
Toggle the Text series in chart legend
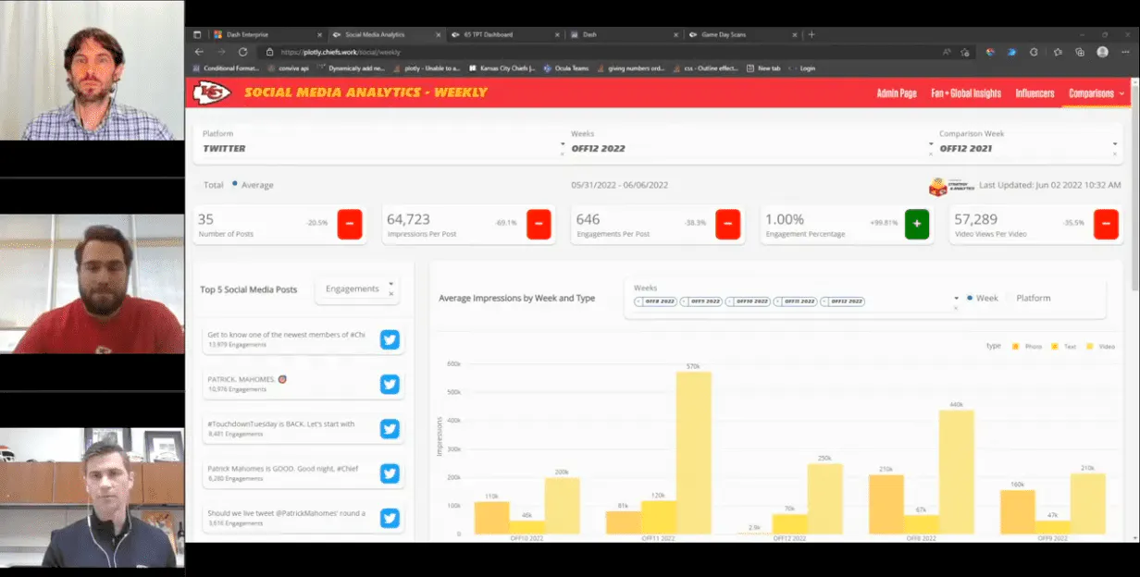coord(1063,347)
